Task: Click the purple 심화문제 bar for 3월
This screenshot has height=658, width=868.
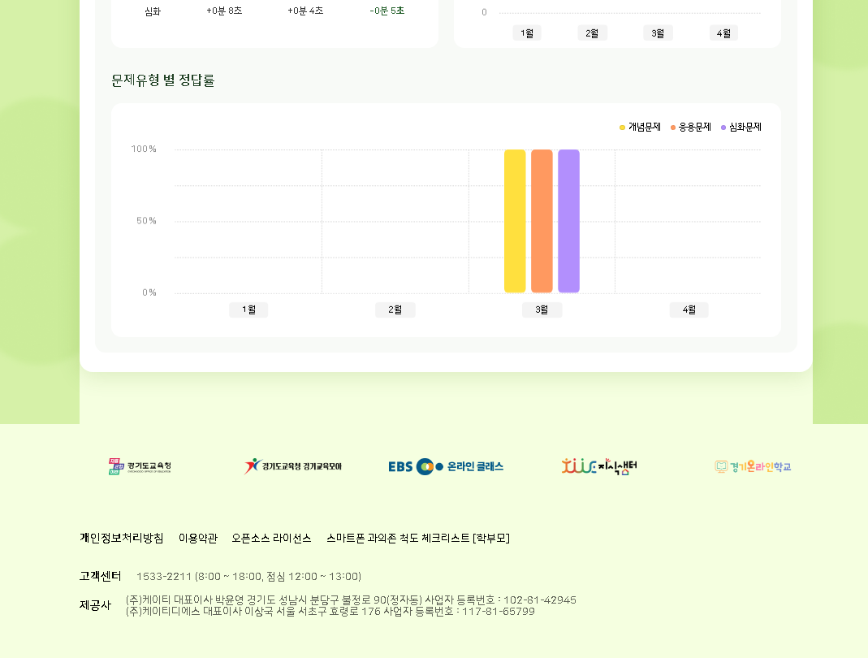Action: tap(568, 221)
